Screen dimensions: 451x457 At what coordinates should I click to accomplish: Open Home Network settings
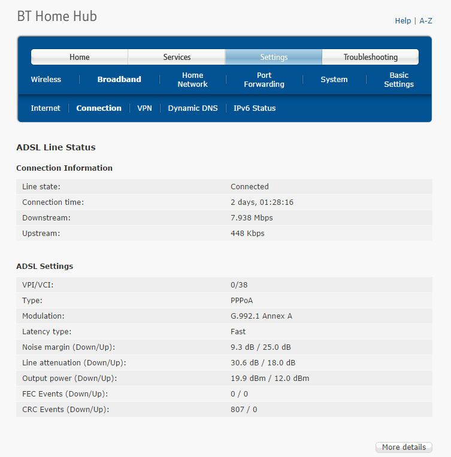[x=192, y=80]
